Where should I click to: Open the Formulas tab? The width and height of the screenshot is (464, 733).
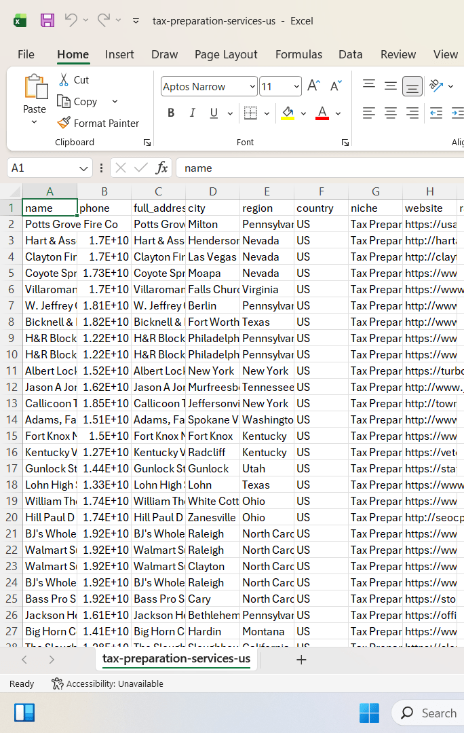(298, 54)
